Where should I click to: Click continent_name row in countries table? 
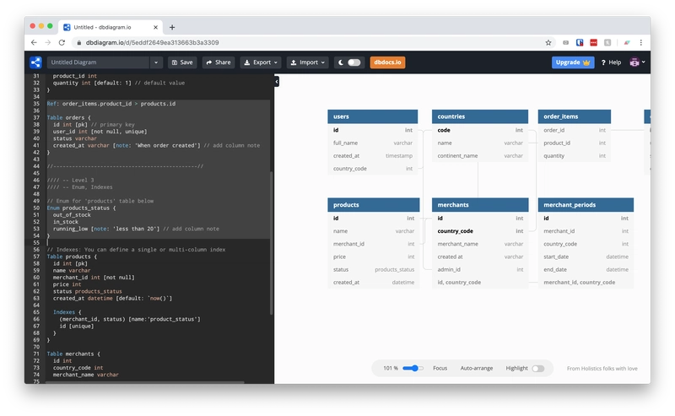click(x=480, y=156)
